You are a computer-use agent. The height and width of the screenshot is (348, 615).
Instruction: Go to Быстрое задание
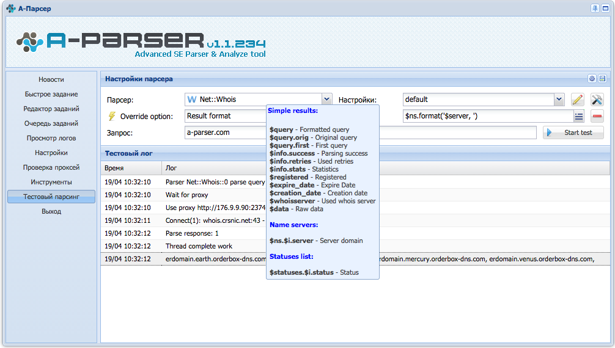(x=51, y=94)
